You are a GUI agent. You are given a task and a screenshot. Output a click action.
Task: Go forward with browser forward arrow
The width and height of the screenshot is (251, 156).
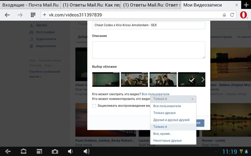pos(20,15)
